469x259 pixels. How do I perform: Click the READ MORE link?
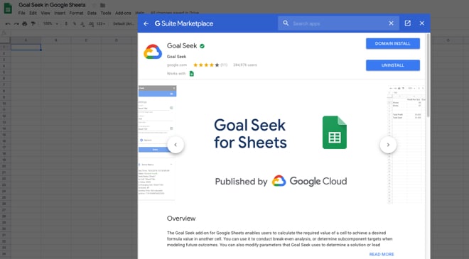click(382, 254)
